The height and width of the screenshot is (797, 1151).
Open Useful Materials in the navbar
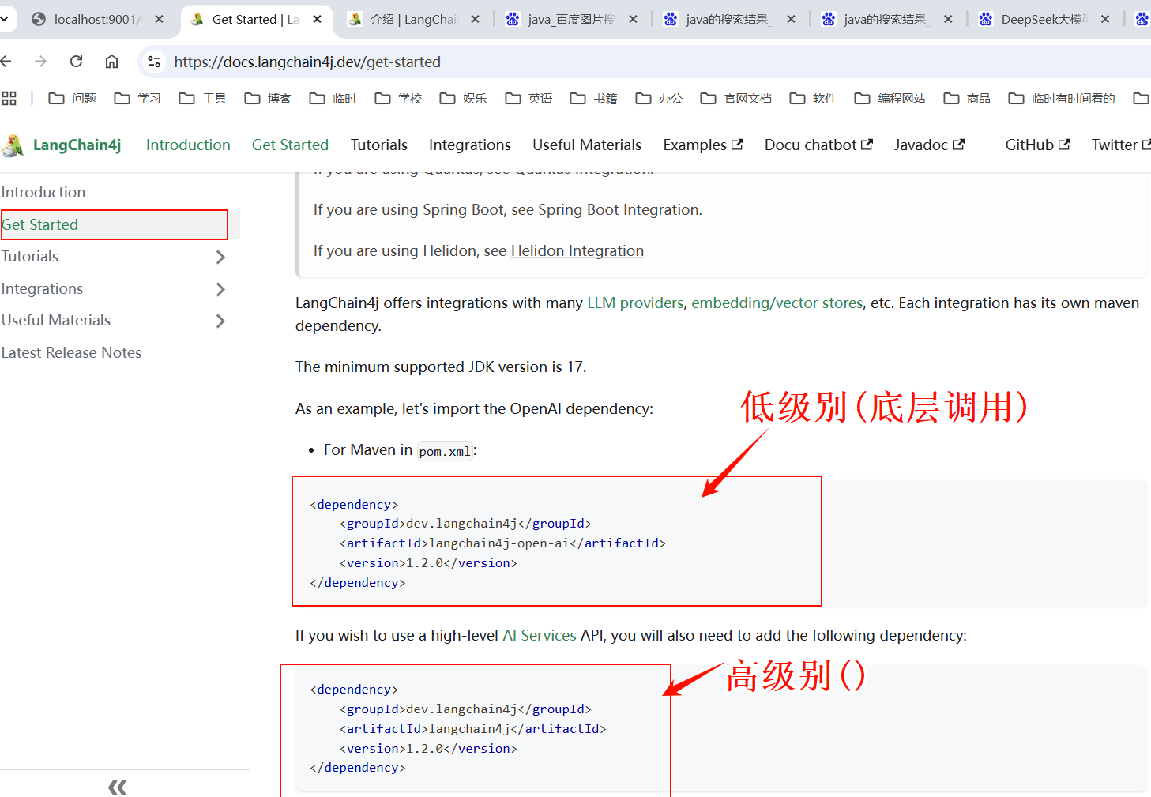pyautogui.click(x=587, y=145)
